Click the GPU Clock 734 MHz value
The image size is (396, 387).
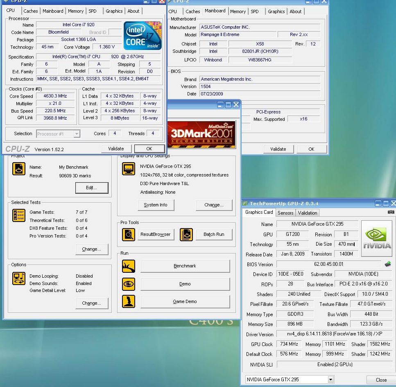pyautogui.click(x=289, y=344)
